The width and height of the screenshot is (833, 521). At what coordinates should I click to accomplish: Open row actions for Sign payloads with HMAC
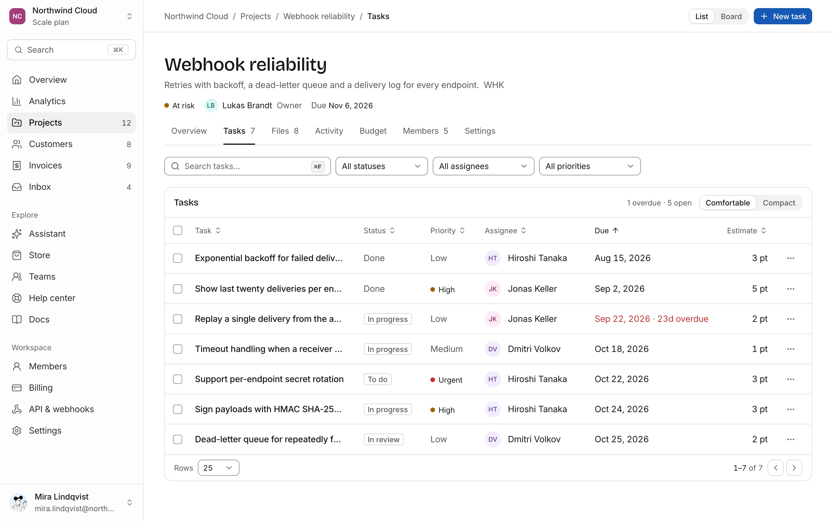tap(791, 409)
